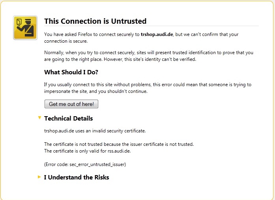Click the "What Should I Do?" heading
Screen dimensions: 275x200
[x=71, y=72]
